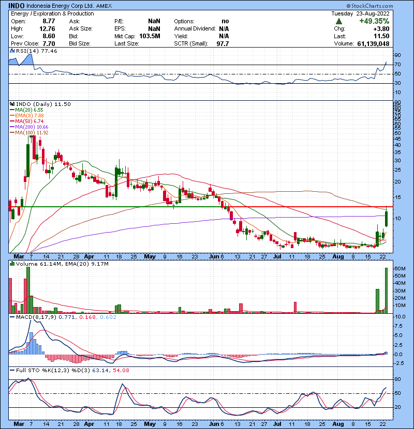This screenshot has width=414, height=429.
Task: Click the green up-arrow change icon
Action: [339, 21]
